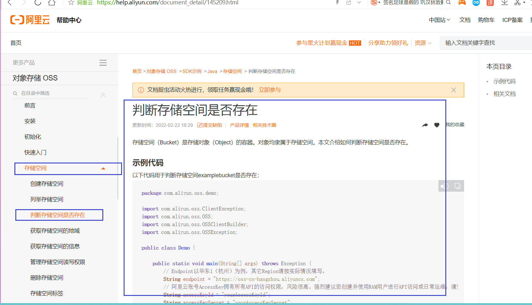Open 安装 in the sidebar
Screen dimensions: 532x305
[x=30, y=121]
